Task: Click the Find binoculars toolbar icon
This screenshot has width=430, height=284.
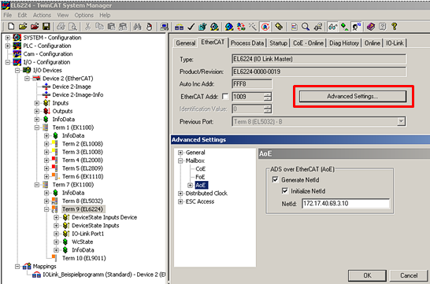Action: tap(137, 27)
